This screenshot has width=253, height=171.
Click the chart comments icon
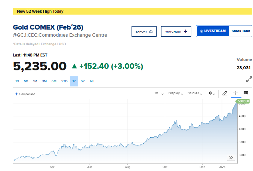click(x=246, y=93)
